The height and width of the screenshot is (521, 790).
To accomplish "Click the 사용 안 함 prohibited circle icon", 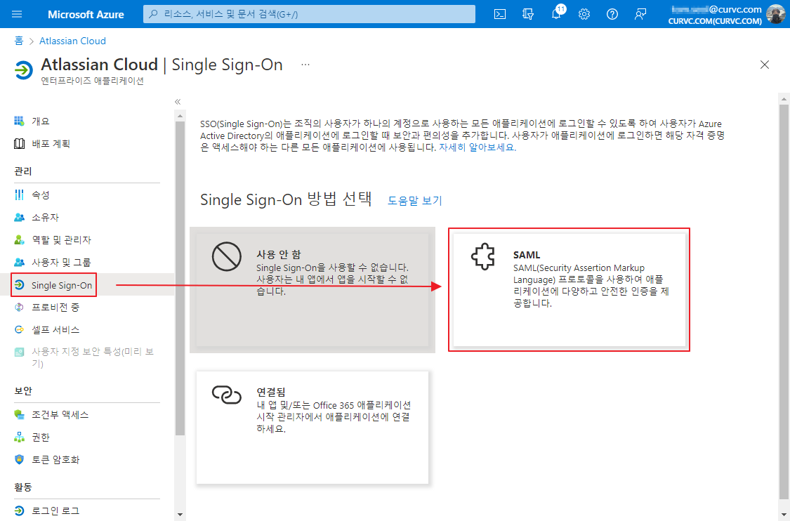I will click(x=227, y=256).
